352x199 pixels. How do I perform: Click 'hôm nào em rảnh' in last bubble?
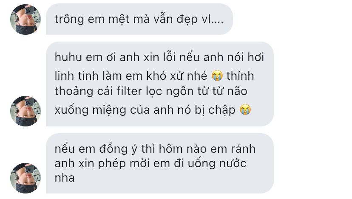point(207,149)
